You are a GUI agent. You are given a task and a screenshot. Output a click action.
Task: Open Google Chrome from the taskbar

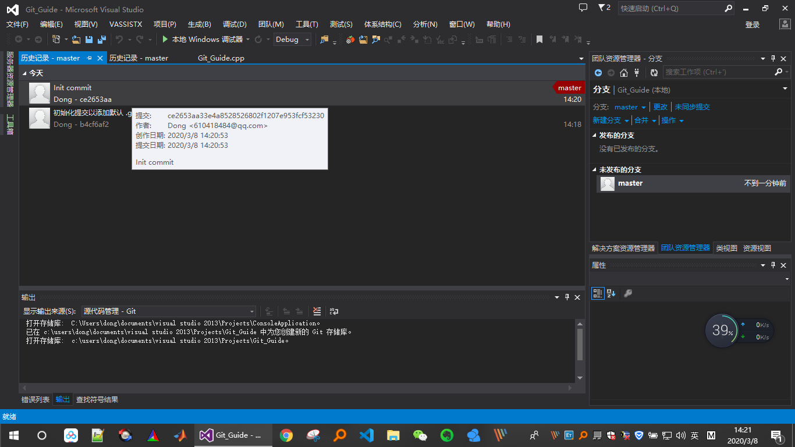click(x=286, y=435)
